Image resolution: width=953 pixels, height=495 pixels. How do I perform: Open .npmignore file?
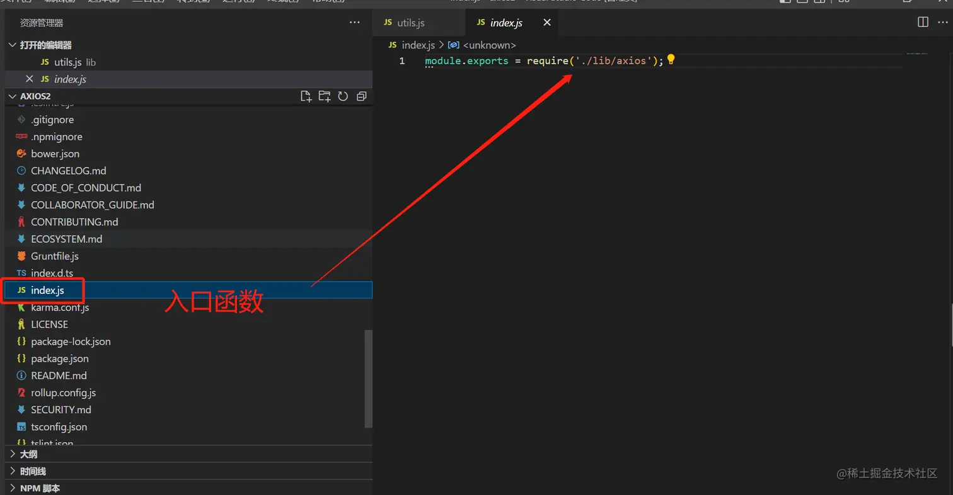(x=189, y=137)
